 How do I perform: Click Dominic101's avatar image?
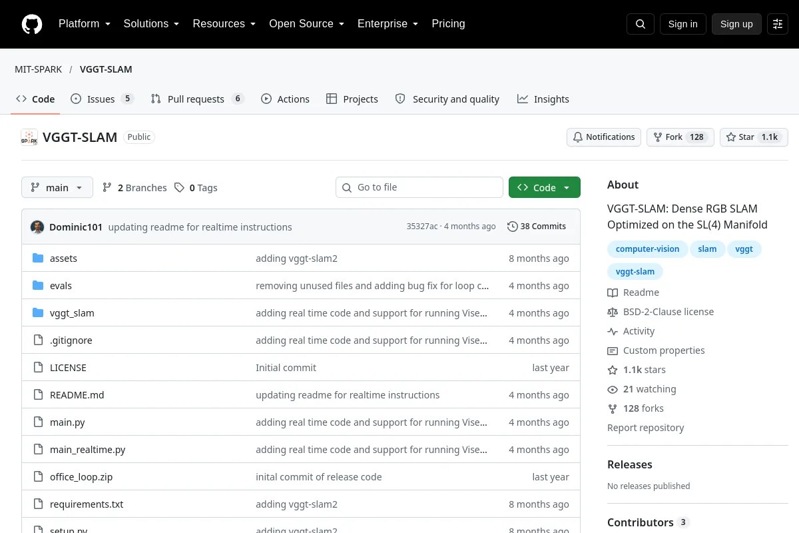[37, 227]
